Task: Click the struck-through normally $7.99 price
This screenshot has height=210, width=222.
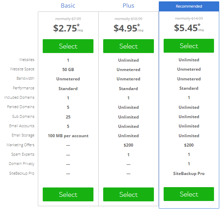Action: [x=68, y=19]
